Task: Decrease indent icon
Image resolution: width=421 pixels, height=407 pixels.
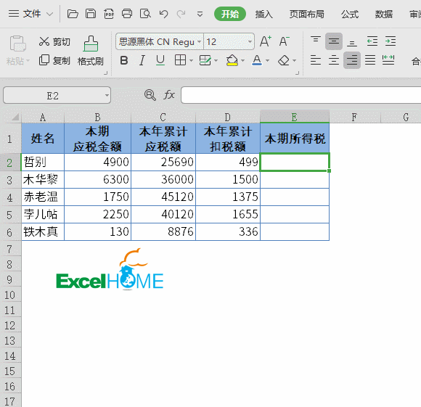Action: (x=372, y=41)
